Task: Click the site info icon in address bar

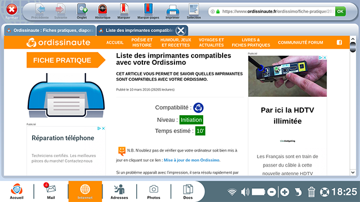Action: (x=213, y=12)
